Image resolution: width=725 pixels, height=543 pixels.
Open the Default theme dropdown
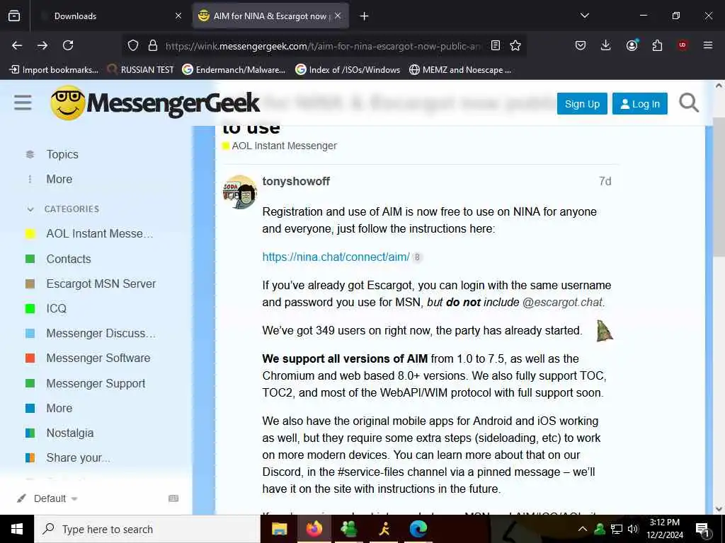tap(47, 498)
